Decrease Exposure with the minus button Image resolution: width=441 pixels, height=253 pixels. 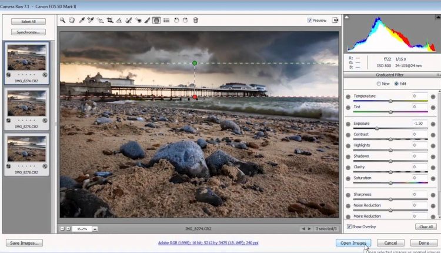click(348, 124)
